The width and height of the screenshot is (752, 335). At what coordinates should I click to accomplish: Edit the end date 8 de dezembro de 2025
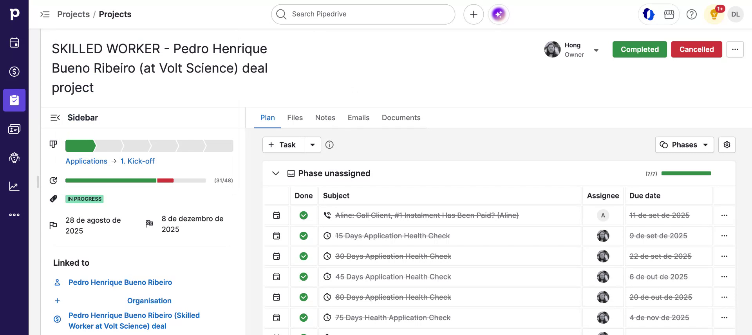[x=193, y=224]
